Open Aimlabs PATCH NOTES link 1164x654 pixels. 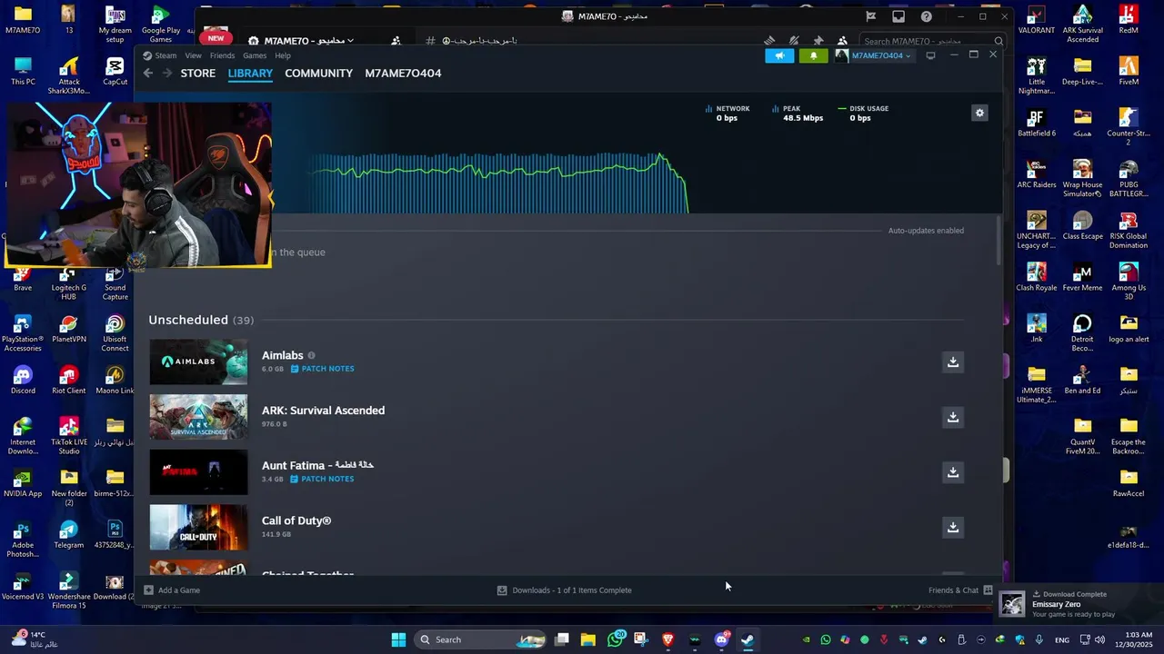[x=322, y=369]
